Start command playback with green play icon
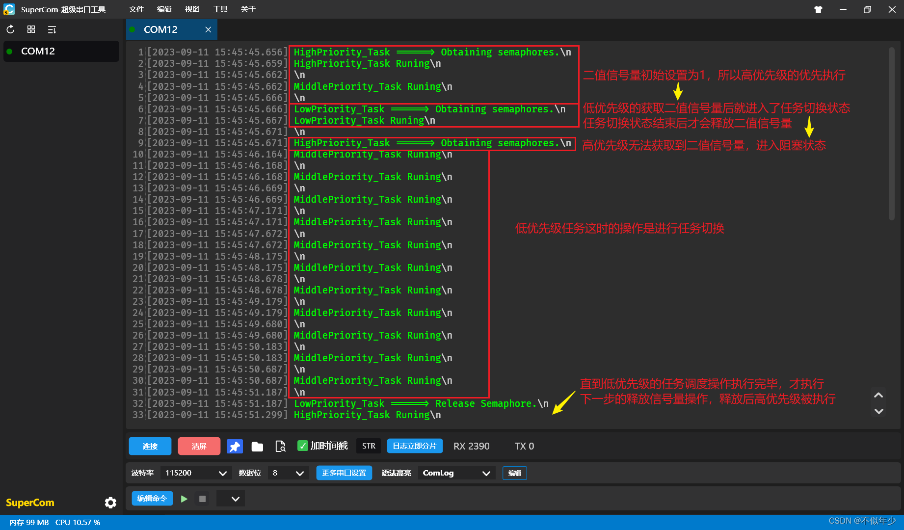 tap(184, 499)
